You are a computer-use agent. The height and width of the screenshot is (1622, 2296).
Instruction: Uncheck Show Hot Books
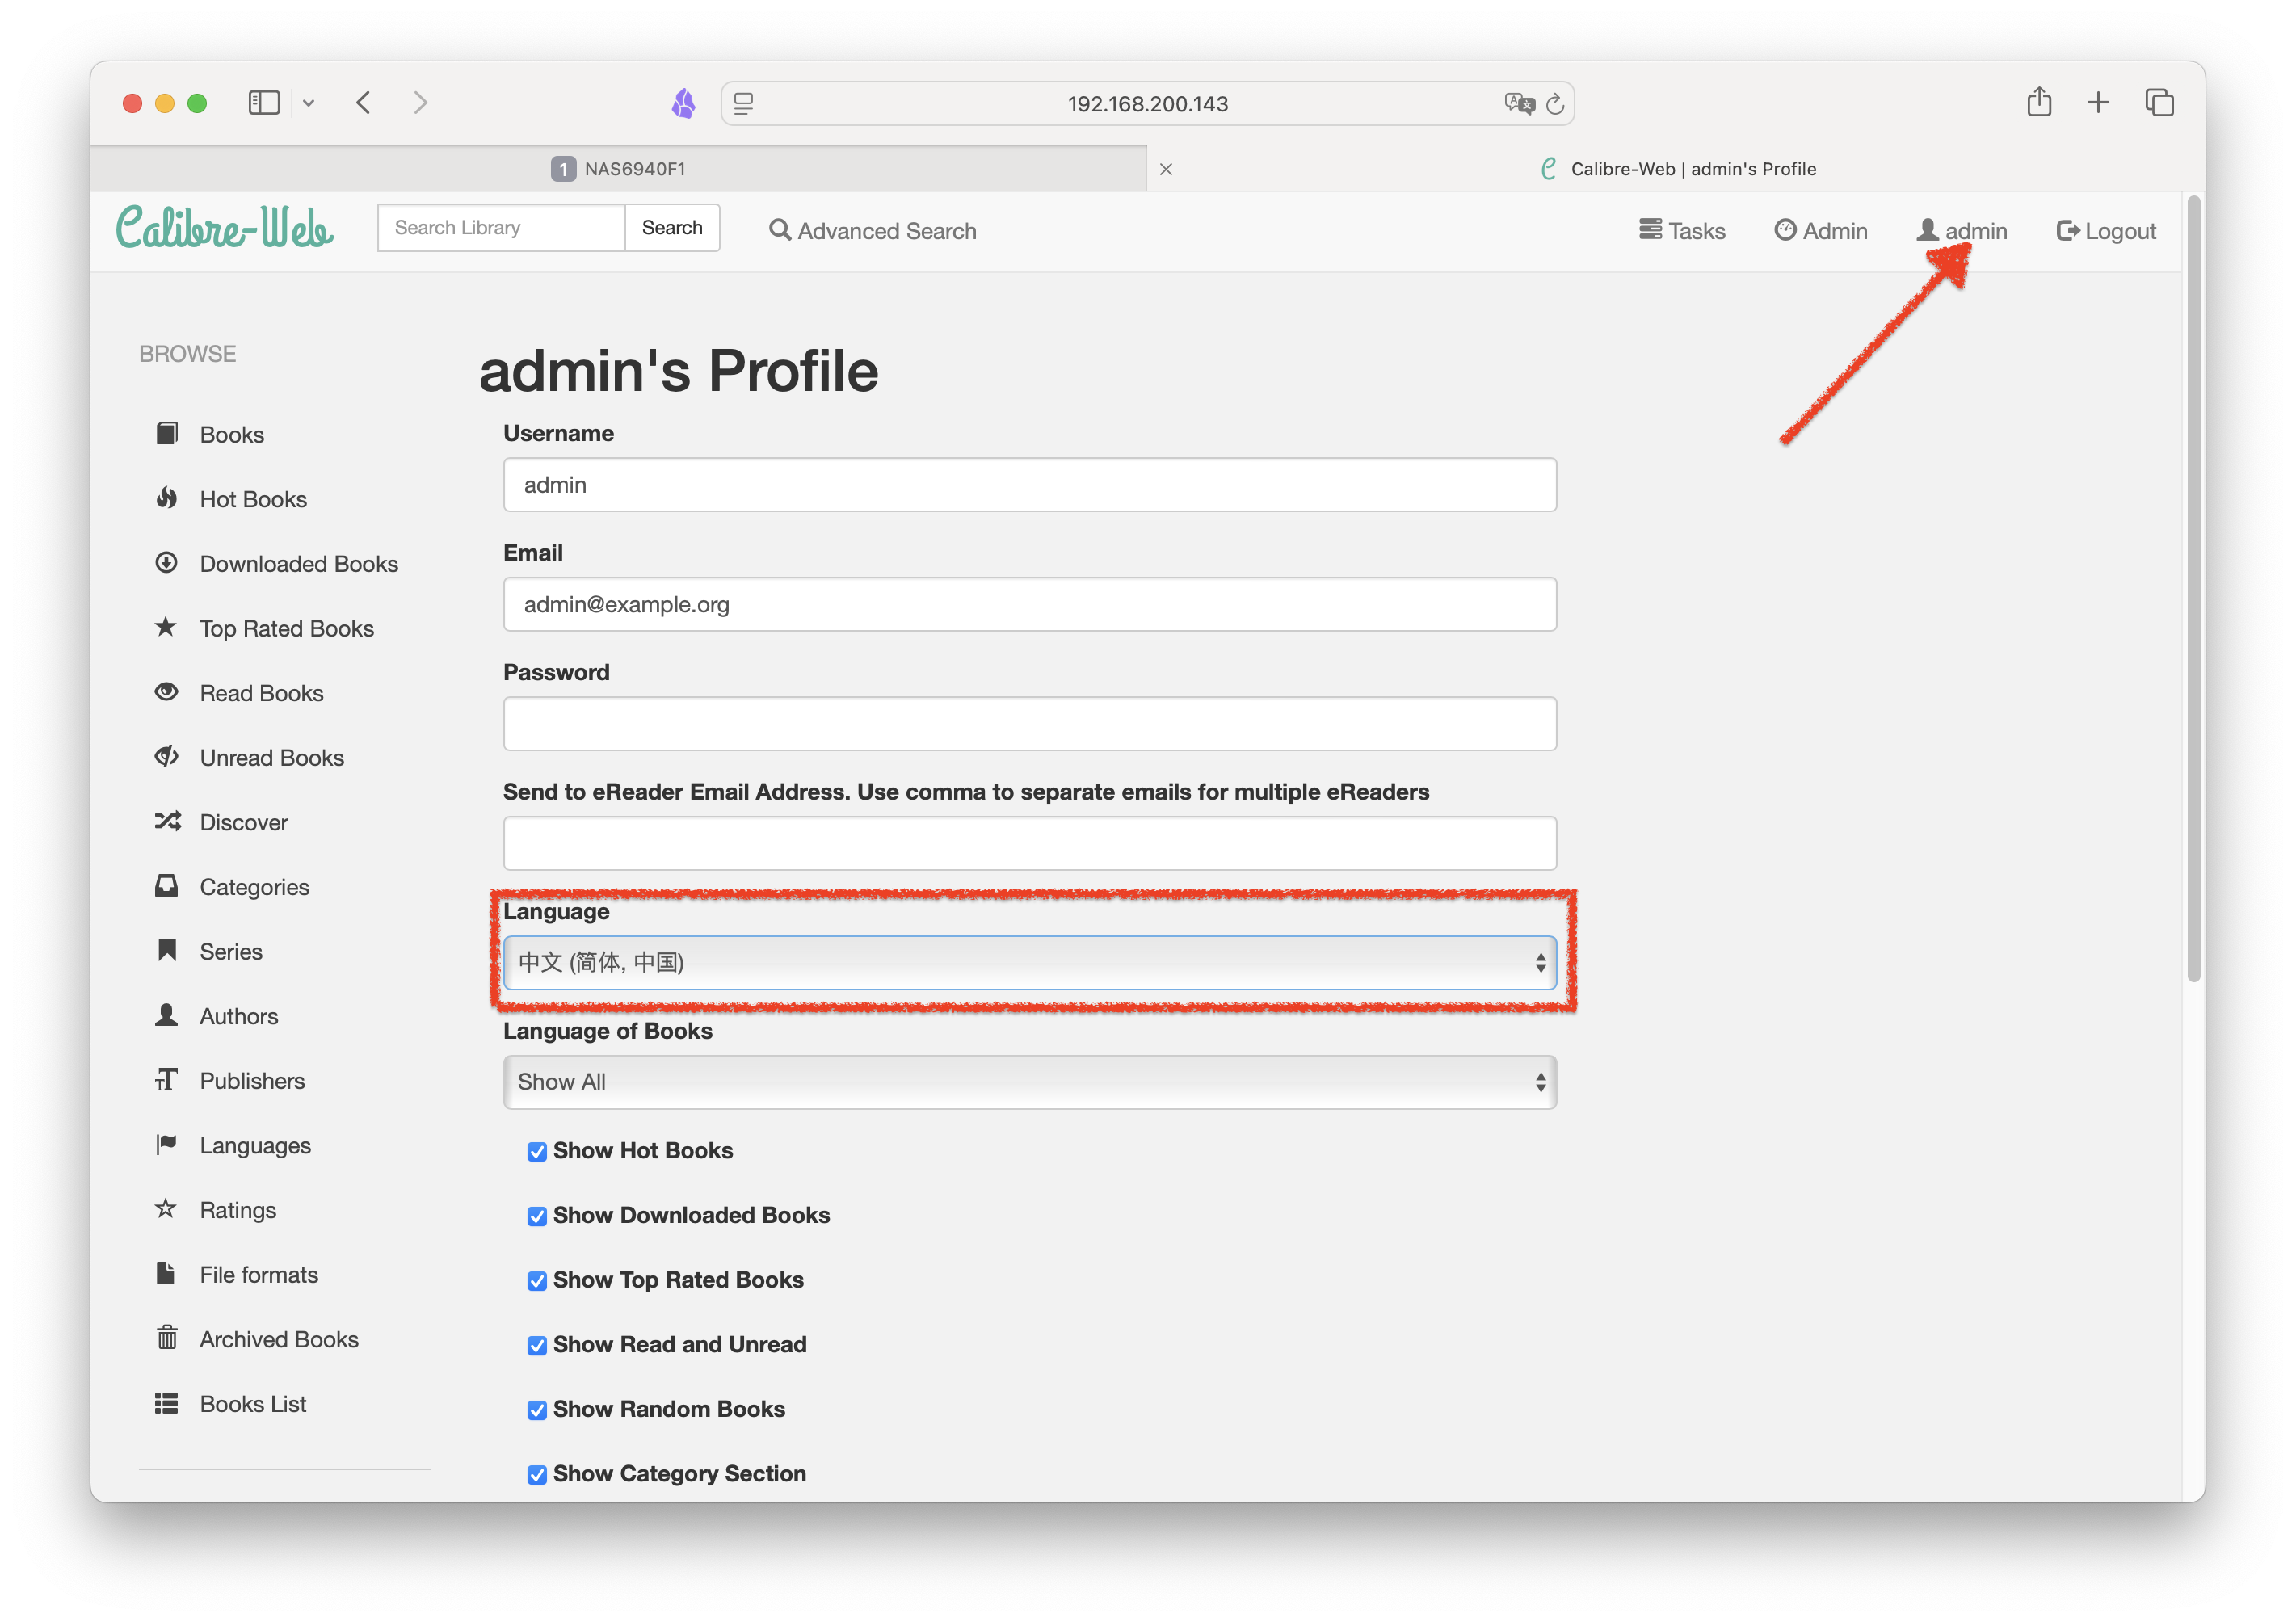tap(537, 1152)
